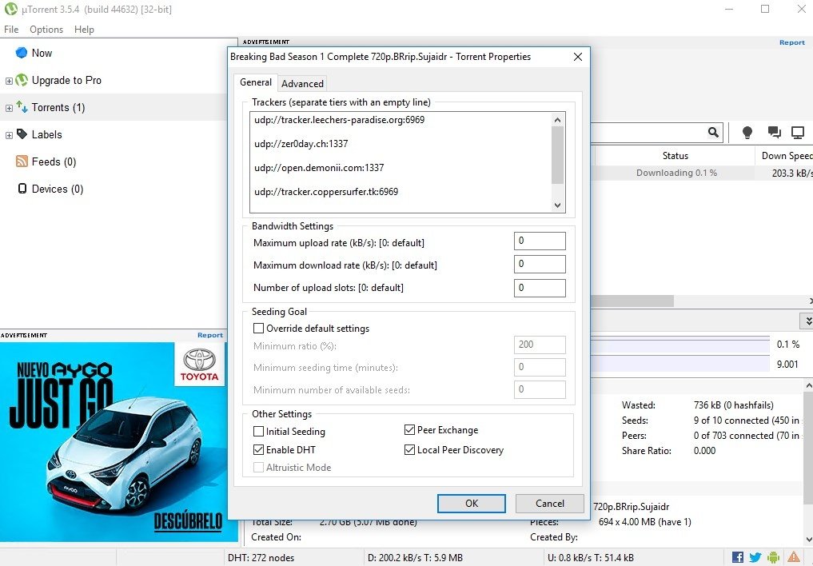This screenshot has width=813, height=566.
Task: Click the warning triangle status icon
Action: [793, 557]
